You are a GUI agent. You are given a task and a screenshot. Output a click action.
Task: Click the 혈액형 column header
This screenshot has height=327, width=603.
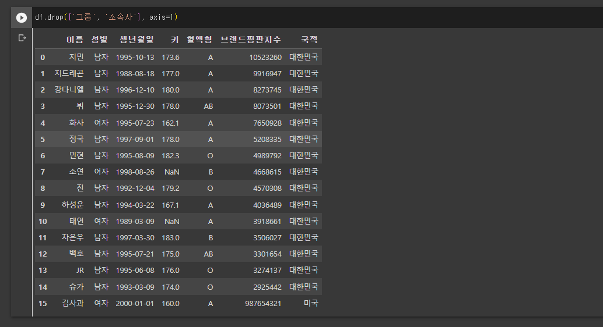point(199,40)
